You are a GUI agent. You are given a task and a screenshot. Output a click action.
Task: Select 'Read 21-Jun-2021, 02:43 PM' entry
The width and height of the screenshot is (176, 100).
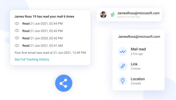pos(42,31)
